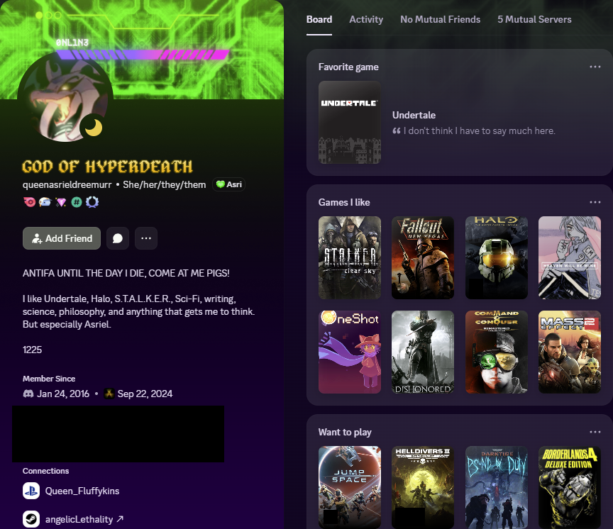Click the chat bubble message icon
Image resolution: width=613 pixels, height=529 pixels.
pos(118,238)
